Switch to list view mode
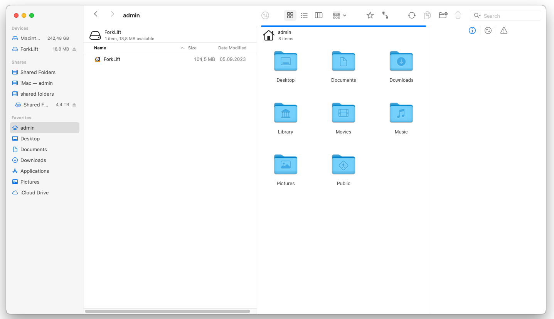This screenshot has width=554, height=319. (304, 15)
